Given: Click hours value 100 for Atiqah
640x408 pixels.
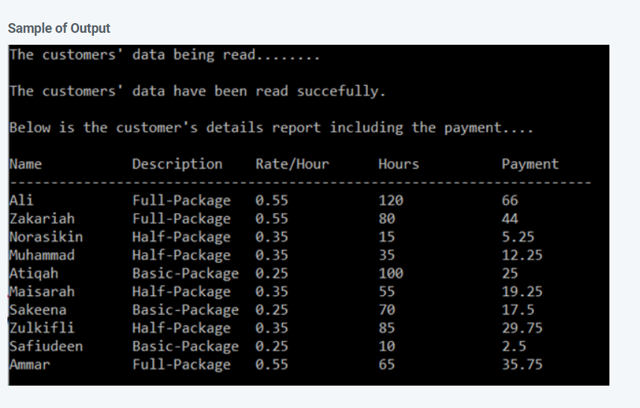Looking at the screenshot, I should [391, 273].
